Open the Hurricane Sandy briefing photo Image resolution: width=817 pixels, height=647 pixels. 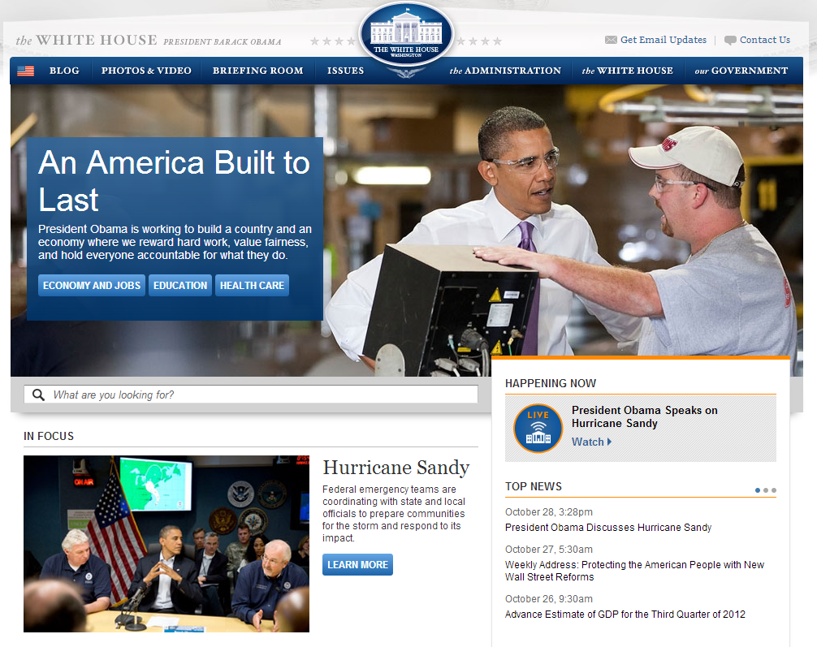[x=166, y=543]
